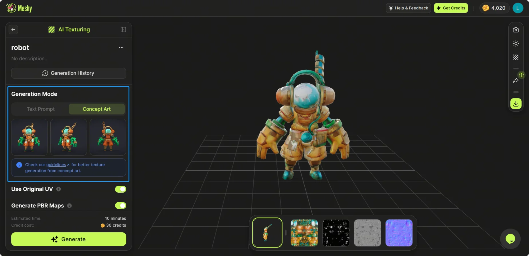View the base color texture map
Image resolution: width=529 pixels, height=256 pixels.
tap(304, 233)
